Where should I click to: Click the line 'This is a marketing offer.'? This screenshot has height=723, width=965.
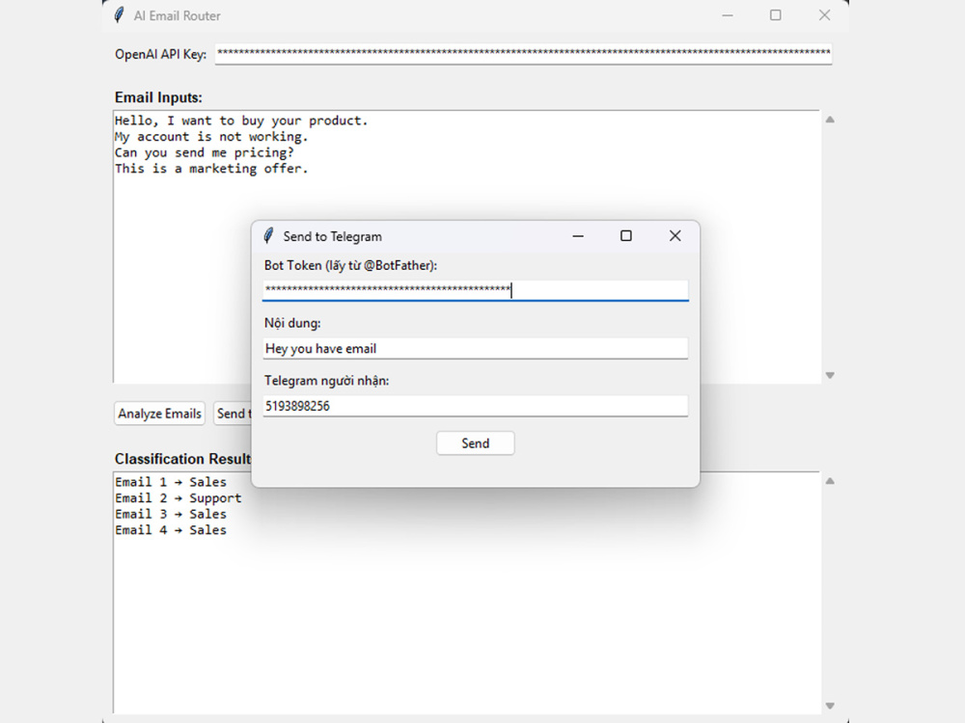[x=211, y=169]
